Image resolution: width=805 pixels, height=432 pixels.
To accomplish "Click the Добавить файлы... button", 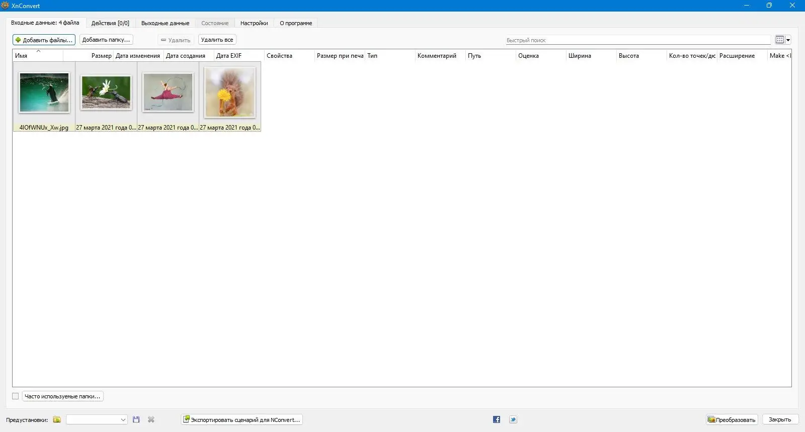I will pyautogui.click(x=44, y=40).
